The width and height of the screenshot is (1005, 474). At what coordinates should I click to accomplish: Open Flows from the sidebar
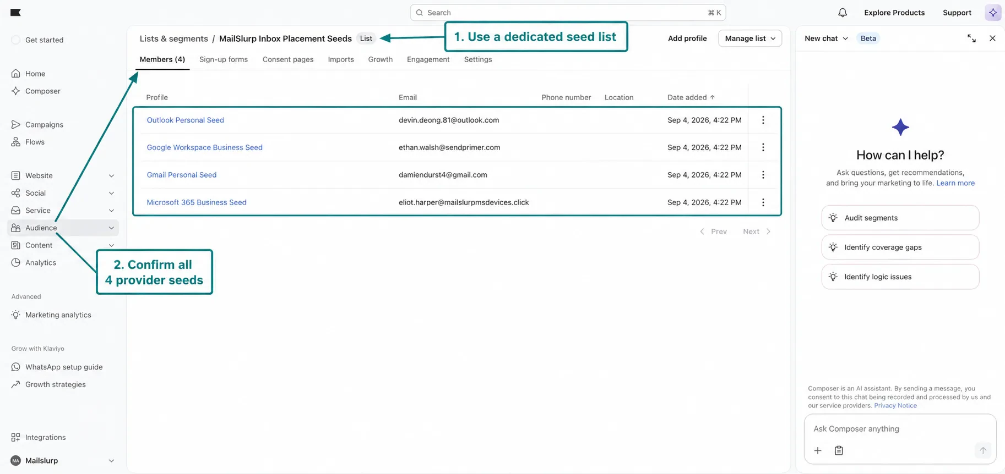[x=35, y=142]
